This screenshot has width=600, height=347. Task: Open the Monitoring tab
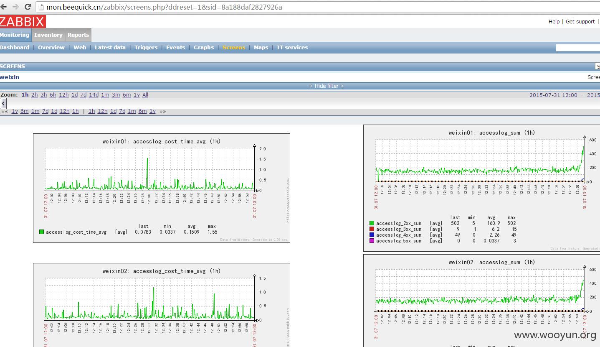click(x=15, y=35)
